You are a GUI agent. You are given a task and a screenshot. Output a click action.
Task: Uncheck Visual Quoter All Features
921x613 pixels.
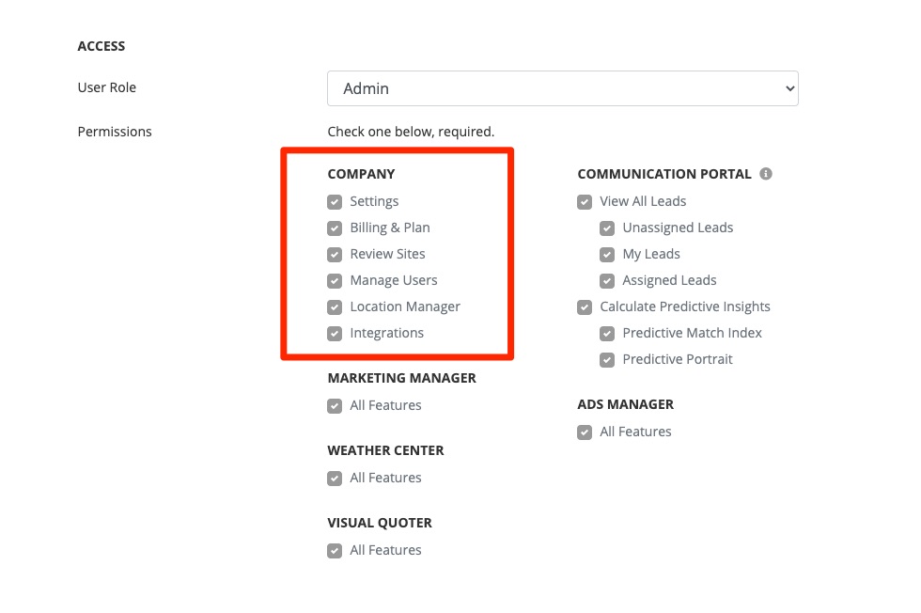coord(335,551)
